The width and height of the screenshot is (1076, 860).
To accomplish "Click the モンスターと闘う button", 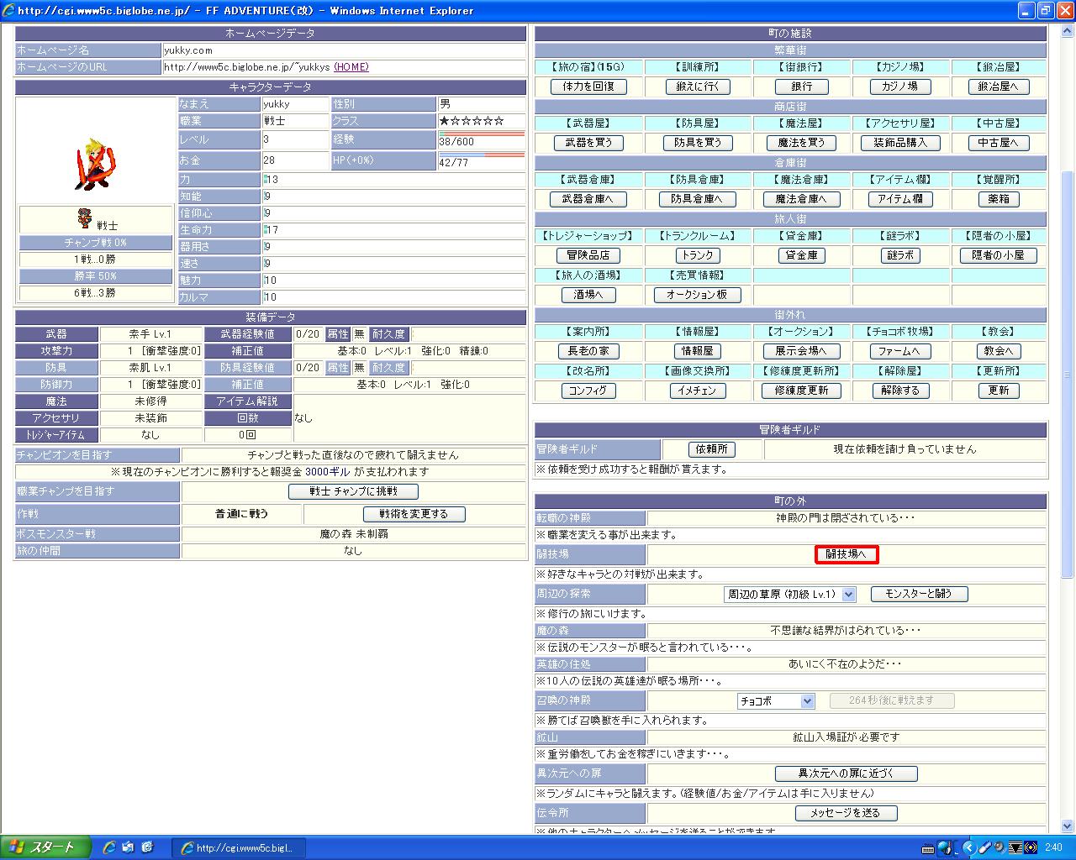I will pos(919,594).
